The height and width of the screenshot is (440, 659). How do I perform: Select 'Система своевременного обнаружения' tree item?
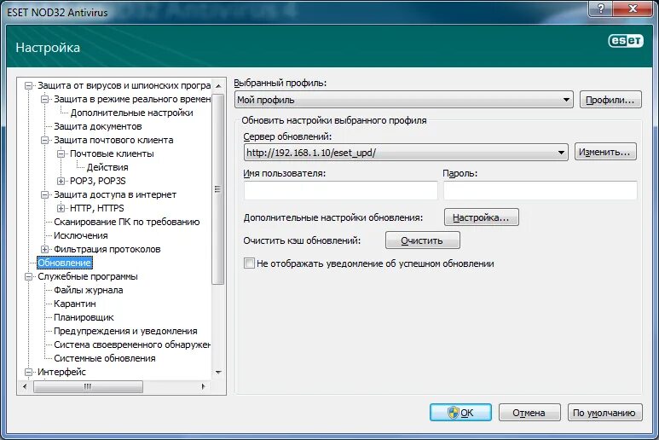(x=132, y=344)
